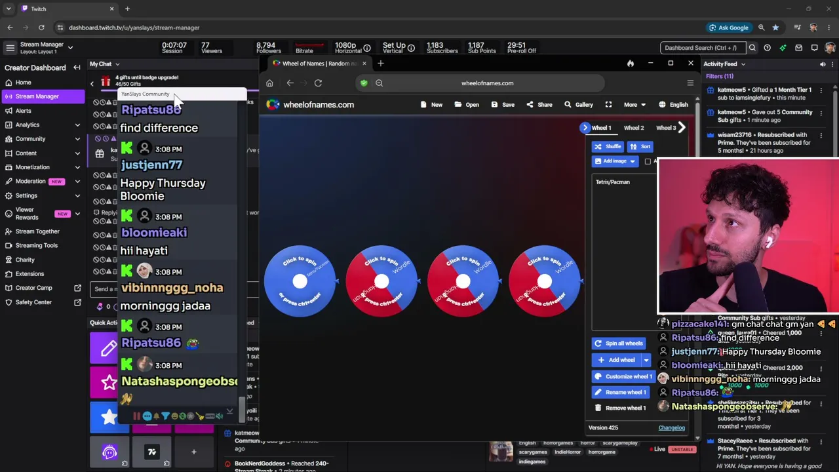Tick the checkbox next to Add image
The image size is (839, 472).
click(x=648, y=161)
